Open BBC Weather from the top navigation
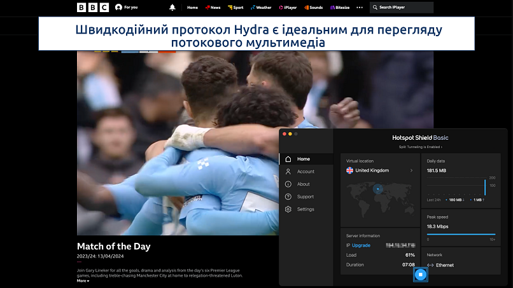Image resolution: width=513 pixels, height=288 pixels. pos(261,8)
